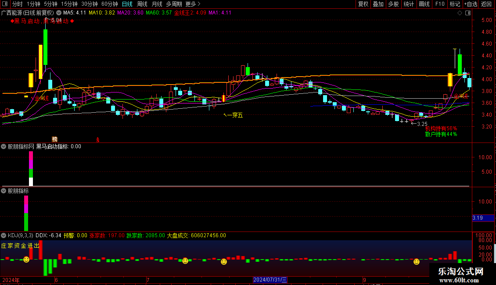The height and width of the screenshot is (285, 496).
Task: Switch to 月线 monthly chart
Action: [157, 4]
